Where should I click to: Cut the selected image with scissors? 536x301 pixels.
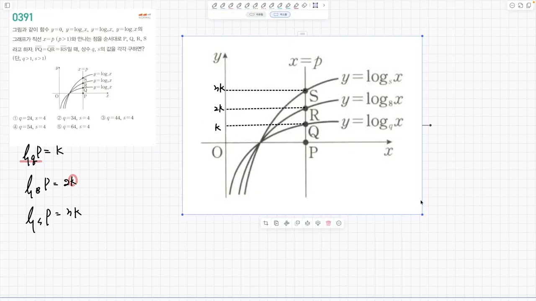coord(287,223)
